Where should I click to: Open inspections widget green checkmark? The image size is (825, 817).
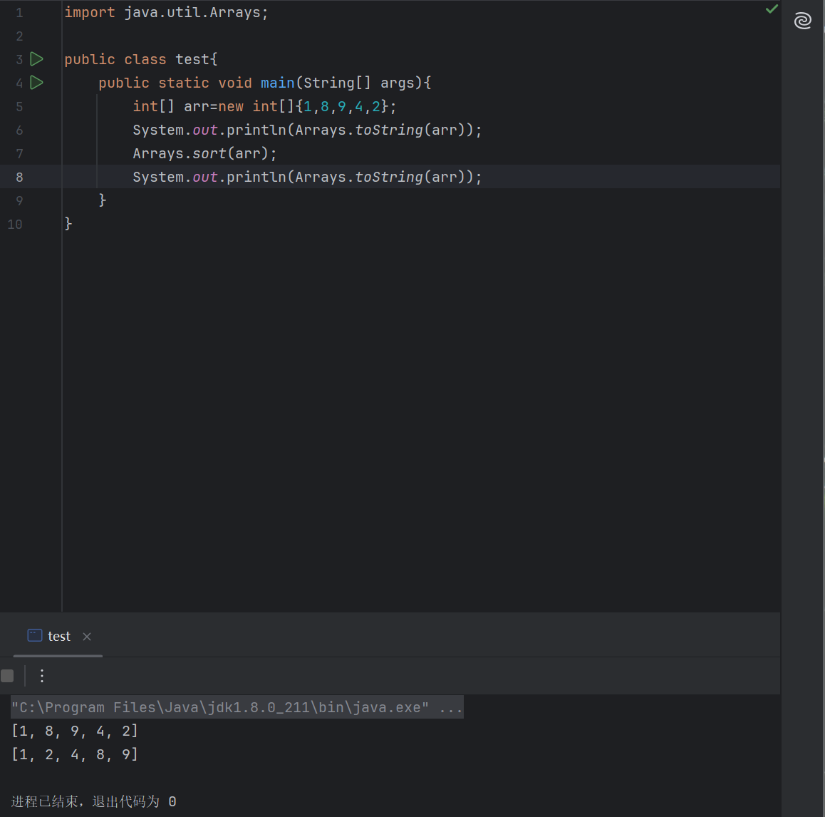tap(771, 9)
